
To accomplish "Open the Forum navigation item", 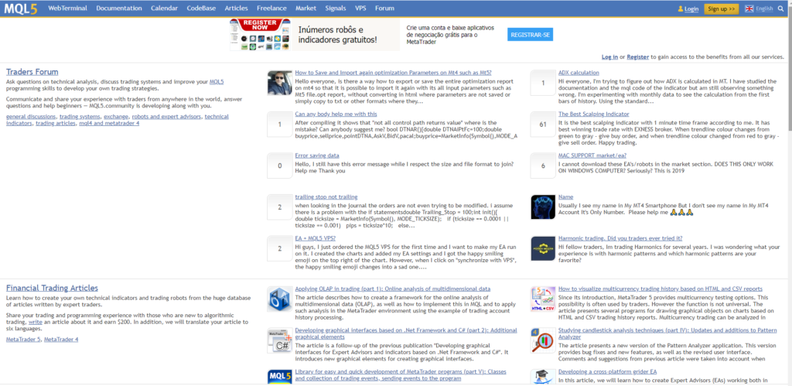I will [x=385, y=9].
